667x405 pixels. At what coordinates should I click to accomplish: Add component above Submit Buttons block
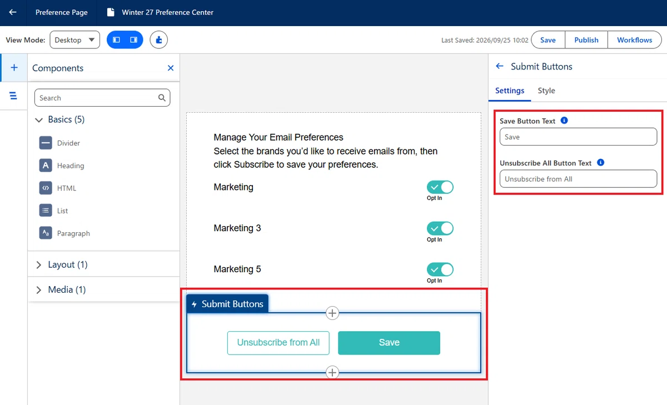coord(332,313)
